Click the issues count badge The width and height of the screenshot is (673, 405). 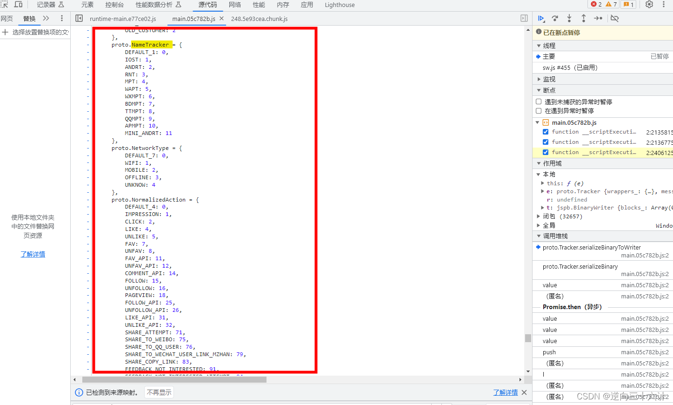(x=628, y=4)
